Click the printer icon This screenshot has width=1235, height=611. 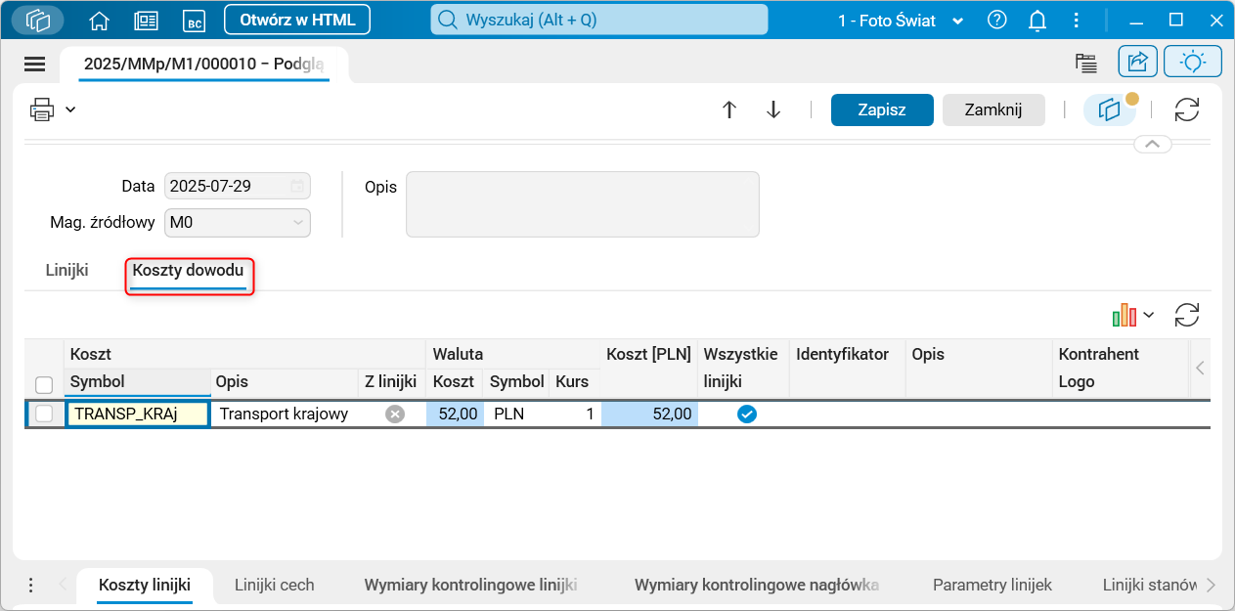pos(42,109)
